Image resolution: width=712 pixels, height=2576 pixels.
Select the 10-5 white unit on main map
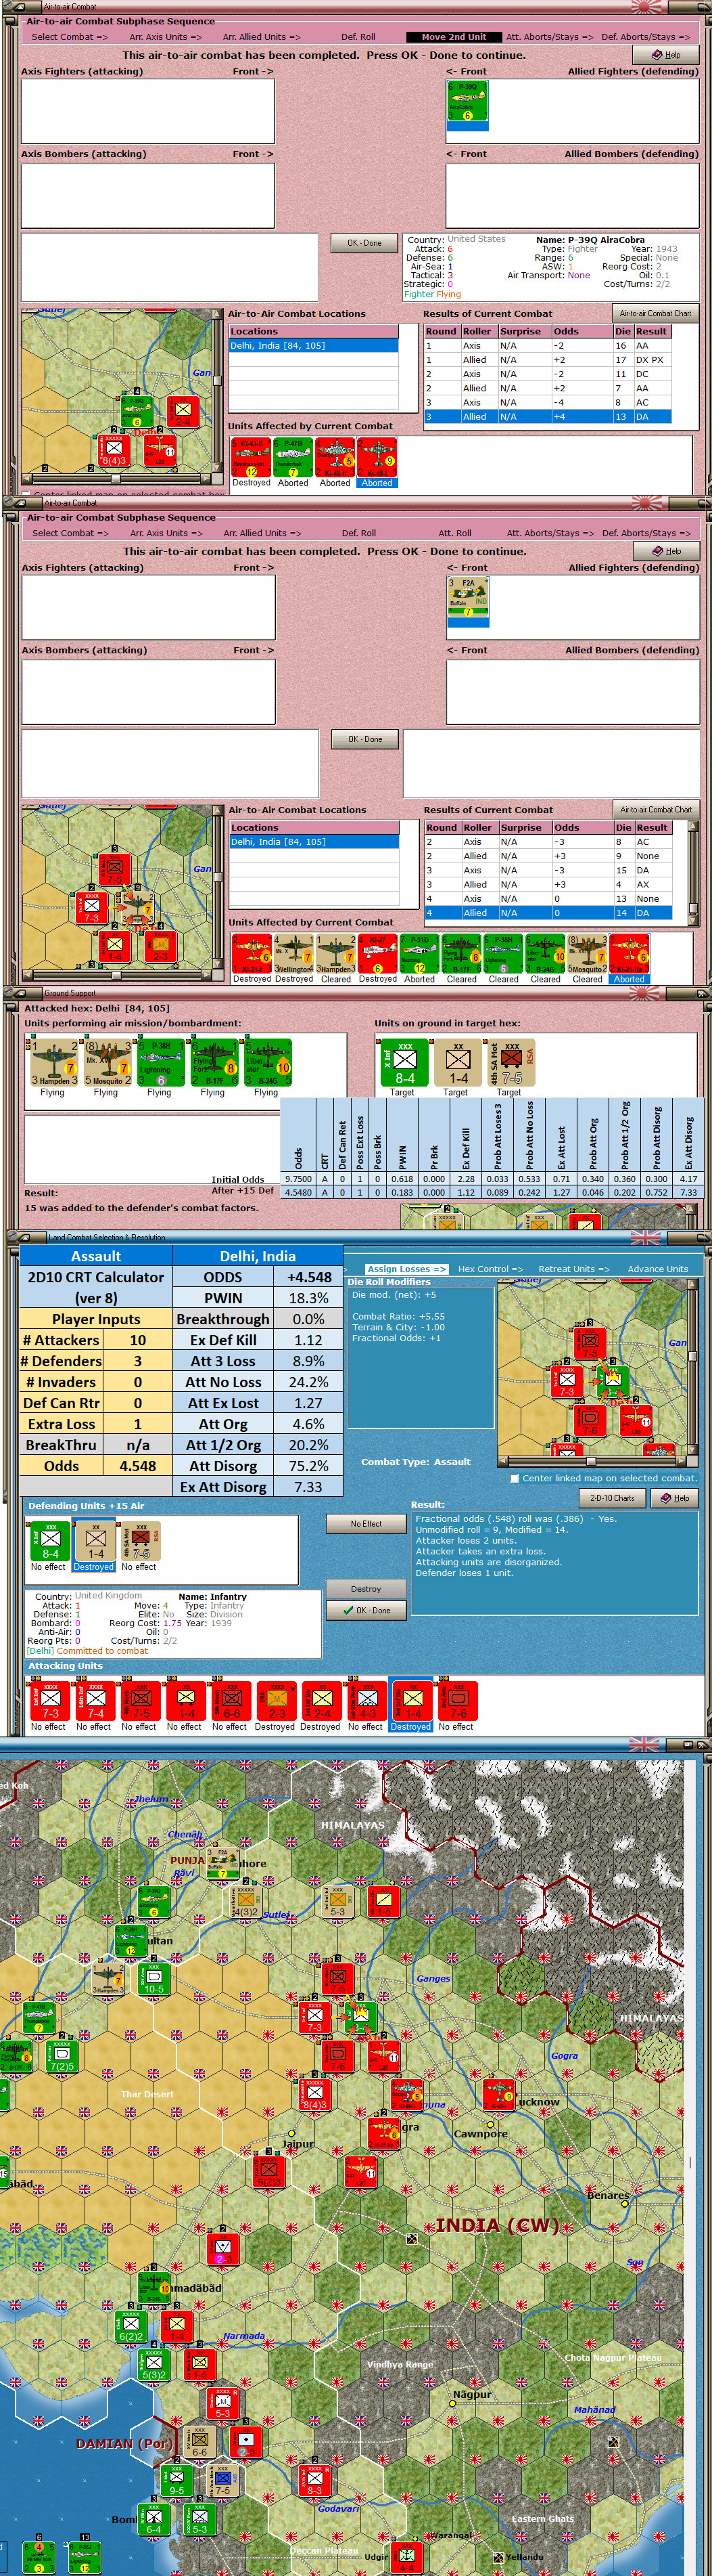(x=153, y=1979)
